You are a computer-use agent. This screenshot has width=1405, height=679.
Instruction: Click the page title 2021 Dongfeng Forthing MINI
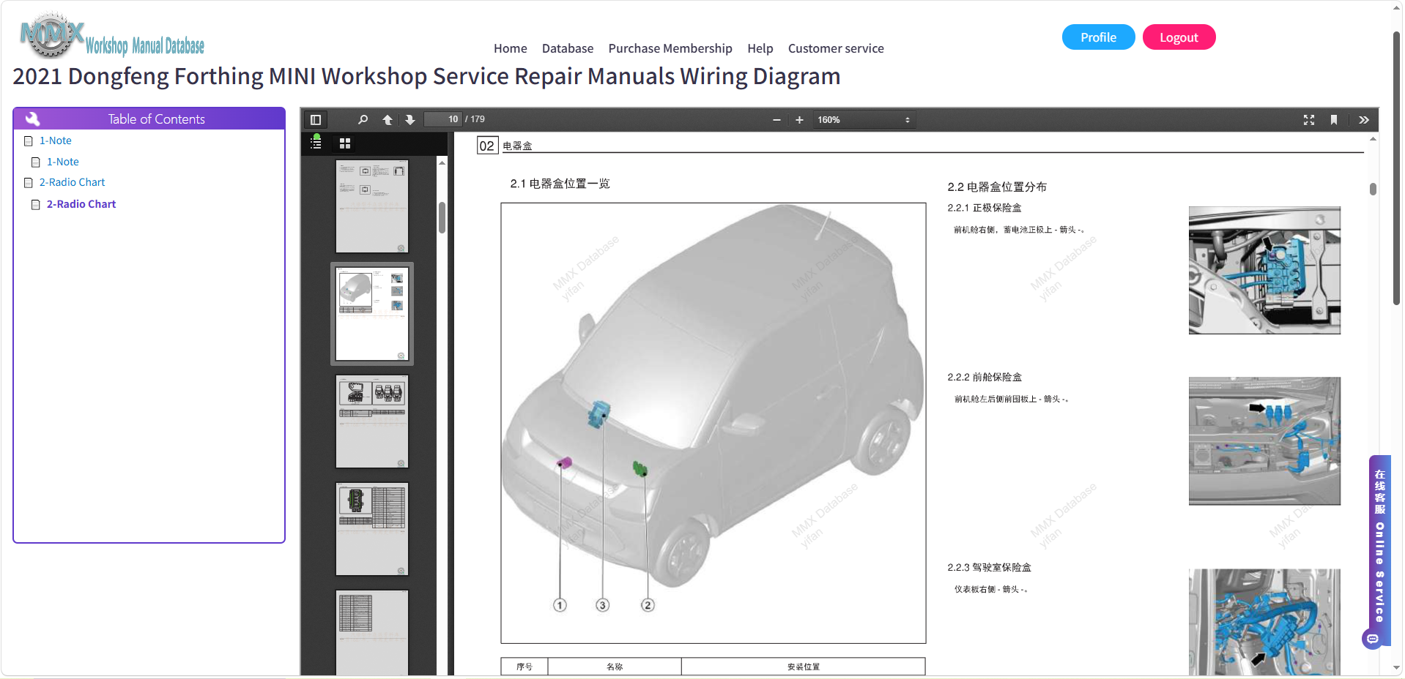(426, 76)
